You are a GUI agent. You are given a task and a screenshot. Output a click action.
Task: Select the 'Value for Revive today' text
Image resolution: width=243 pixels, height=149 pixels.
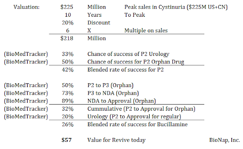click(117, 140)
